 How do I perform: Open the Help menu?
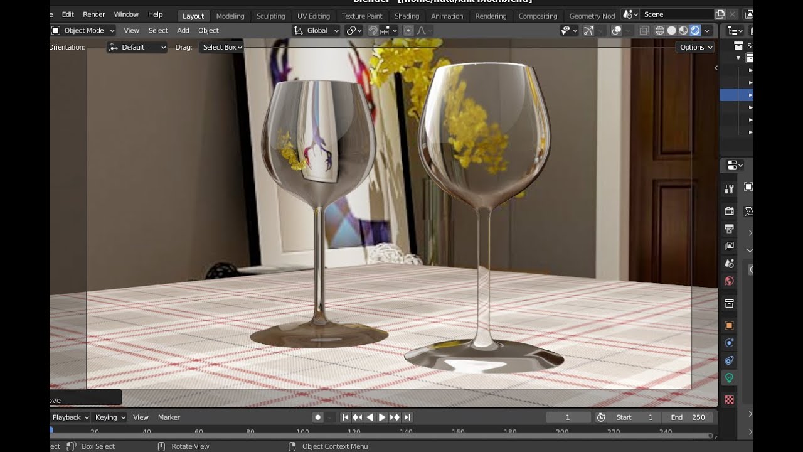[156, 14]
